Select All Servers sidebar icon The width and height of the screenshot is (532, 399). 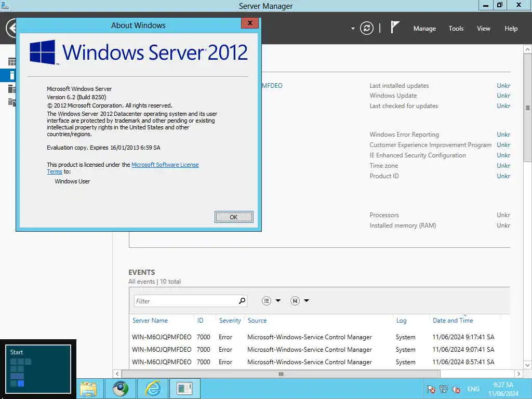(x=12, y=89)
